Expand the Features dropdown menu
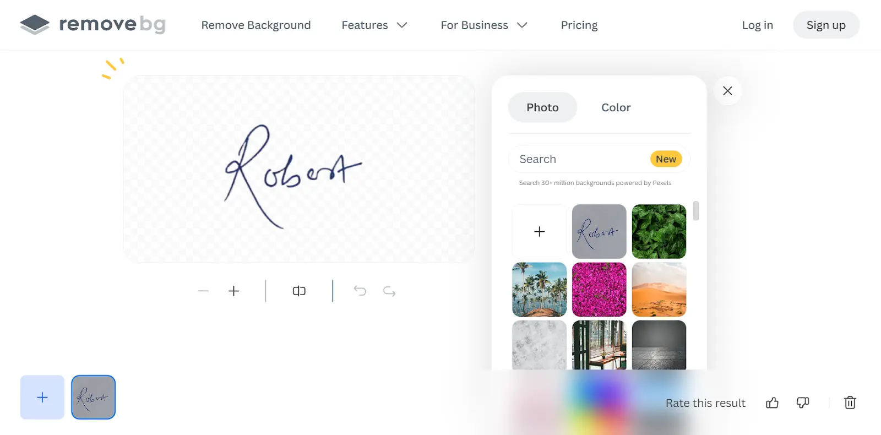The image size is (881, 435). 374,25
